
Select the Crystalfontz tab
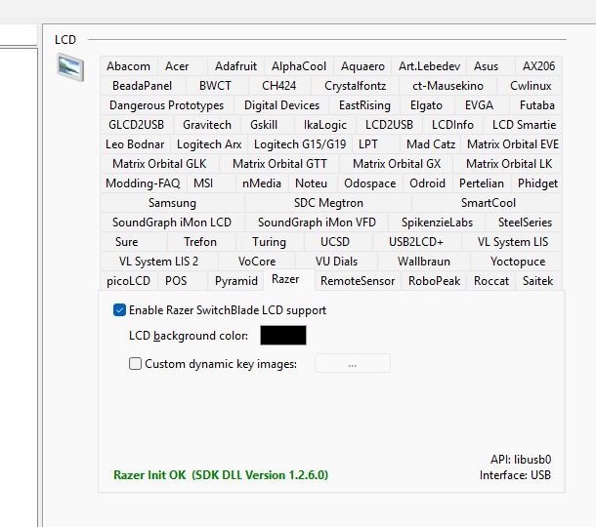[x=355, y=86]
